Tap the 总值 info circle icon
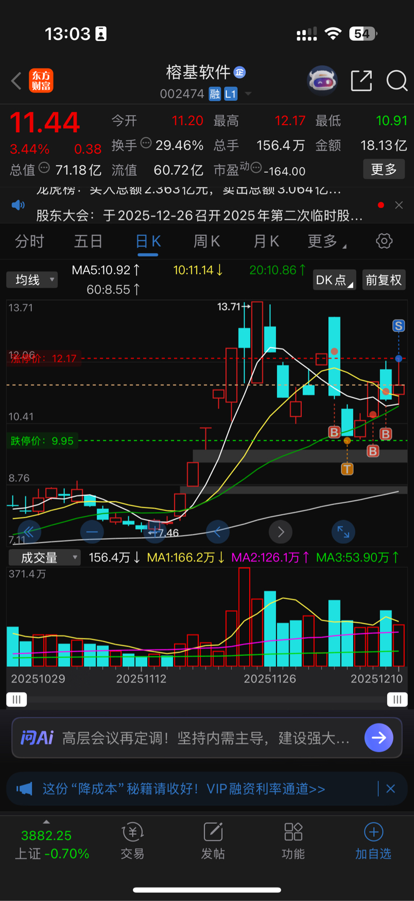The height and width of the screenshot is (901, 414). 44,168
